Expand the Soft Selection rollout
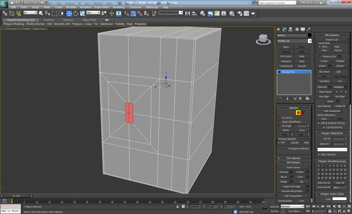352x214 pixels. (294, 158)
